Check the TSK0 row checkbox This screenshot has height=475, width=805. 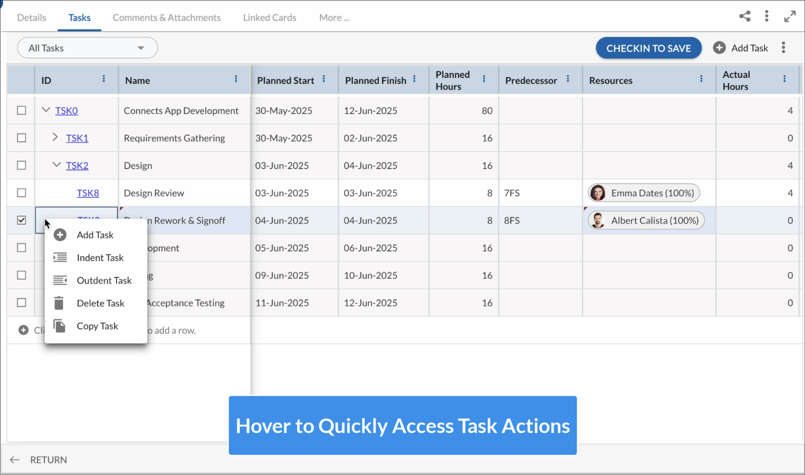point(22,111)
